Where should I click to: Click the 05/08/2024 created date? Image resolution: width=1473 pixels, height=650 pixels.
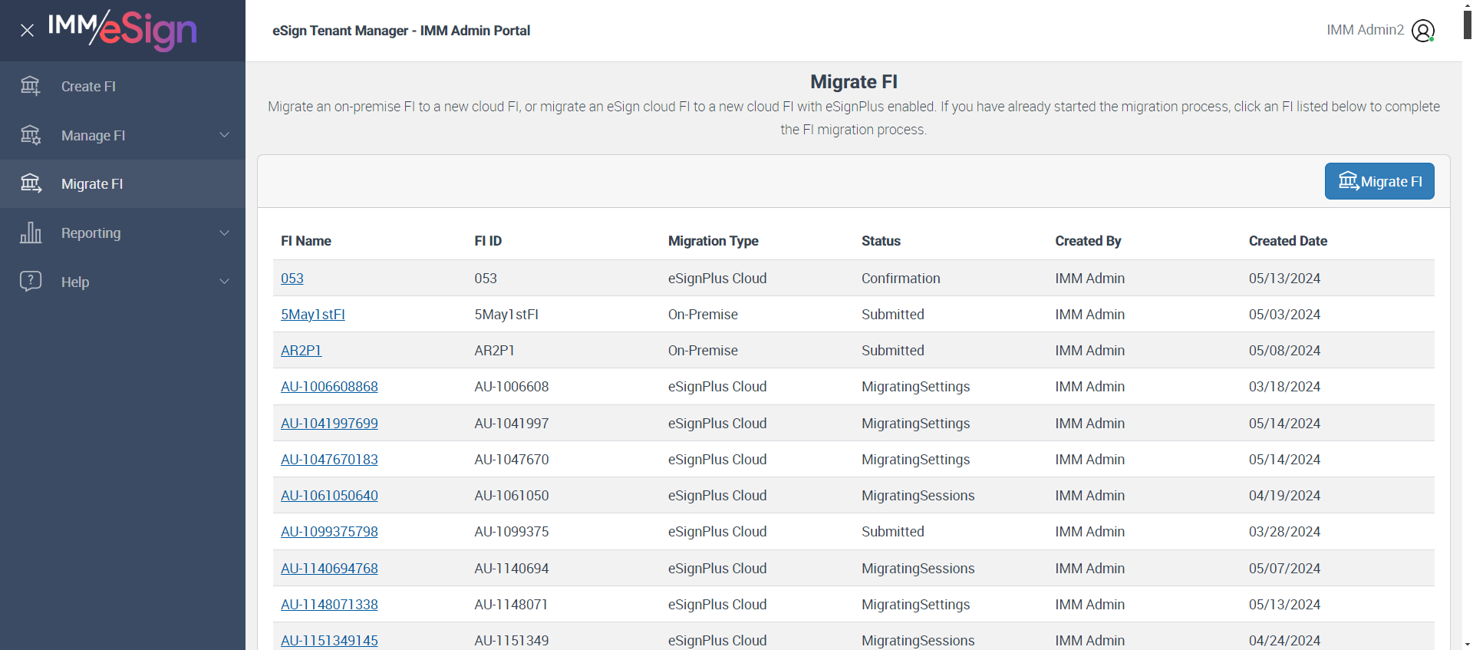[x=1285, y=351]
